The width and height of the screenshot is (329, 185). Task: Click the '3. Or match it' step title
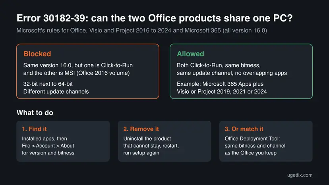point(244,129)
